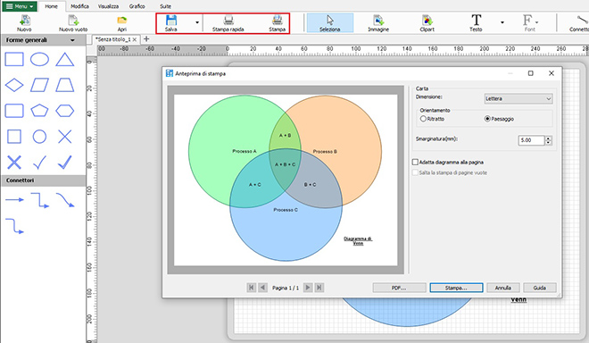Viewport: 589px width, 343px height.
Task: Click the Venn diagram print preview thumbnail
Action: [x=286, y=180]
